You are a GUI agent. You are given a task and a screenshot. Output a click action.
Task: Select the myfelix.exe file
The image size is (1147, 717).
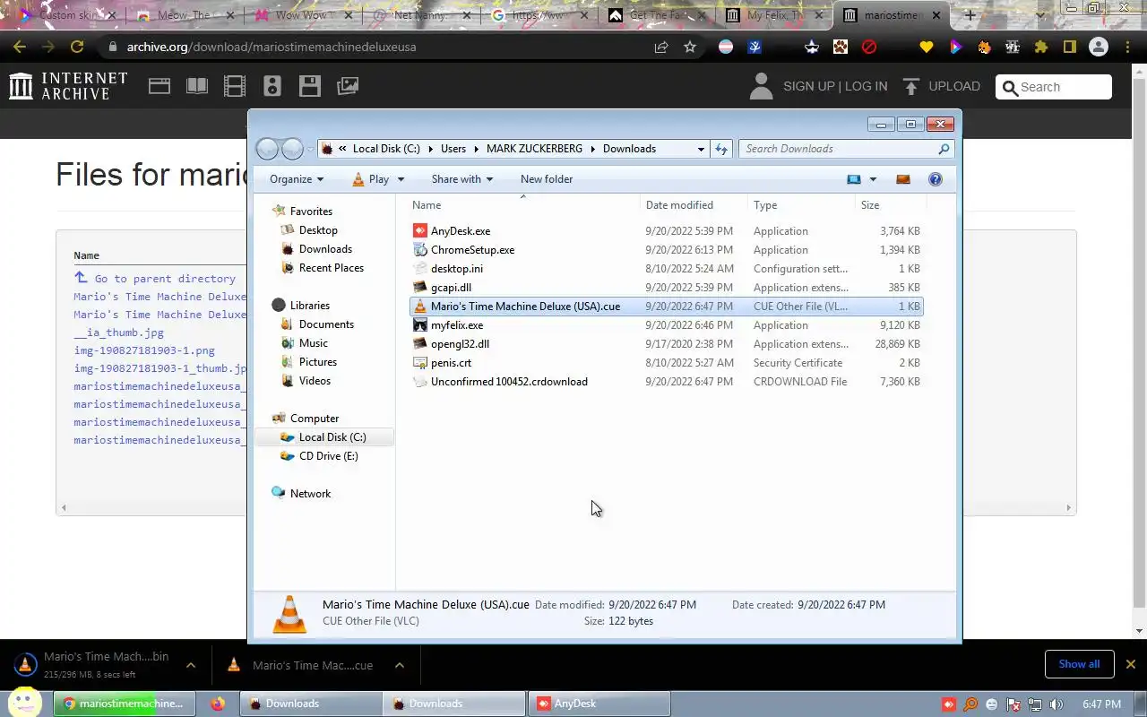pos(456,325)
